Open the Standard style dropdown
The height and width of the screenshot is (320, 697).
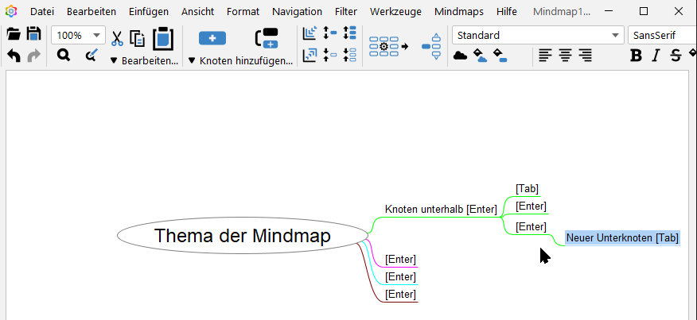click(x=538, y=35)
